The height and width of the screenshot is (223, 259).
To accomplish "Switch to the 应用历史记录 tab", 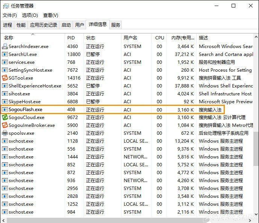I will coord(44,25).
